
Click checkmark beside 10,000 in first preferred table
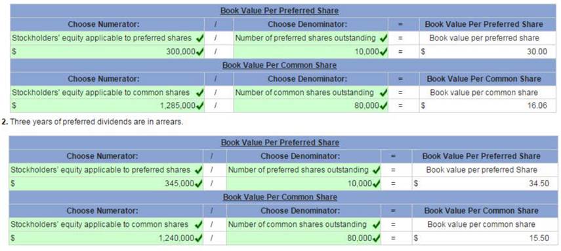[x=384, y=52]
